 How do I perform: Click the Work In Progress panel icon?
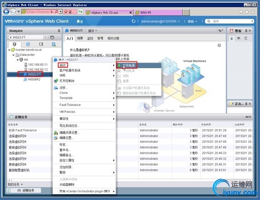click(x=232, y=104)
